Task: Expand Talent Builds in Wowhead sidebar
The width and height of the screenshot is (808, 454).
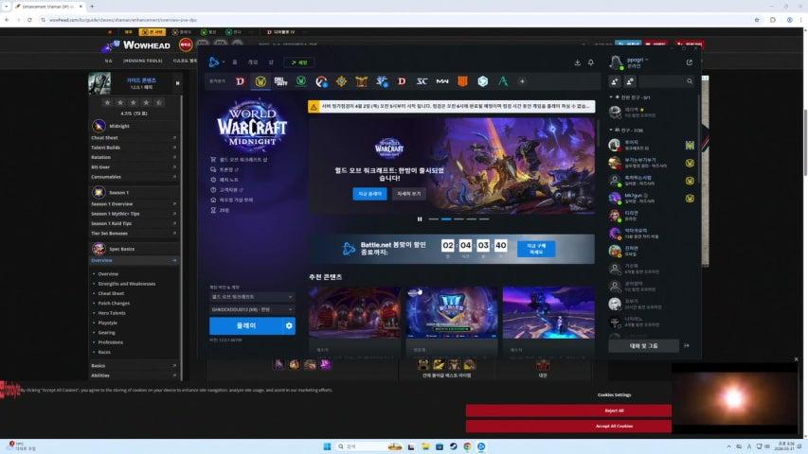Action: pyautogui.click(x=174, y=148)
